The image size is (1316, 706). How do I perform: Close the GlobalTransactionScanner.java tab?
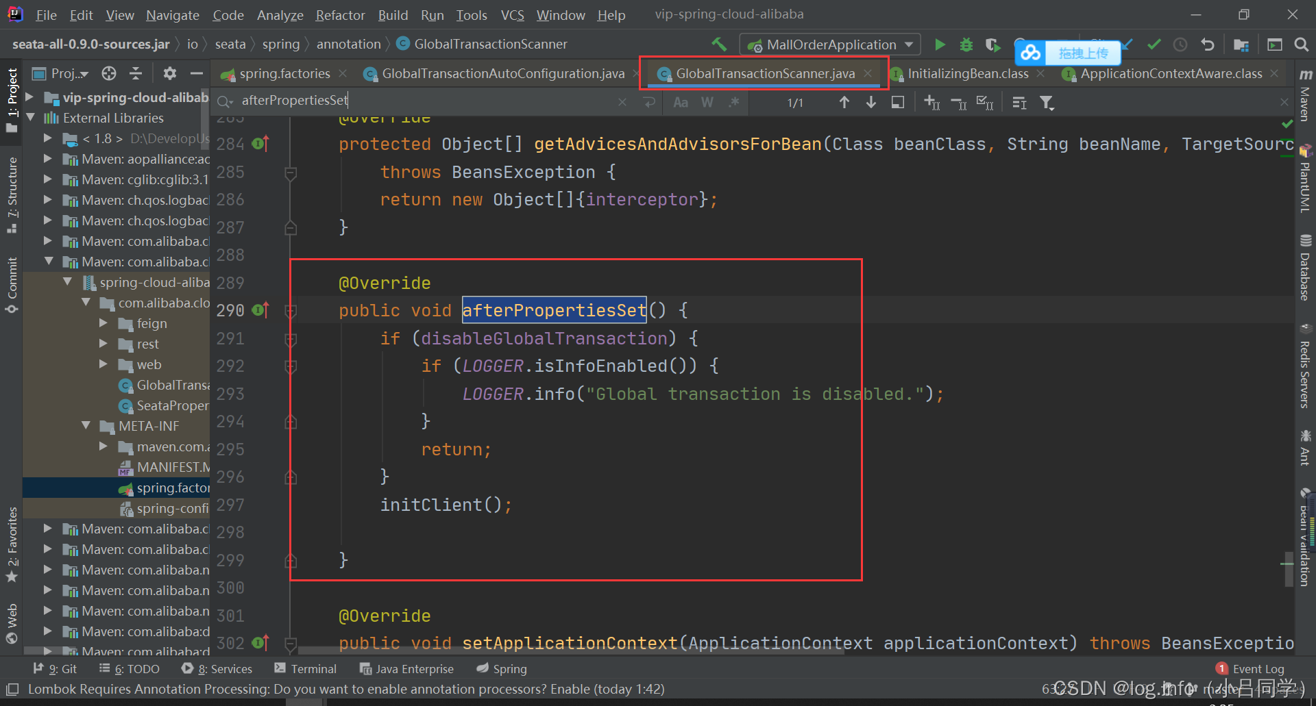(868, 73)
